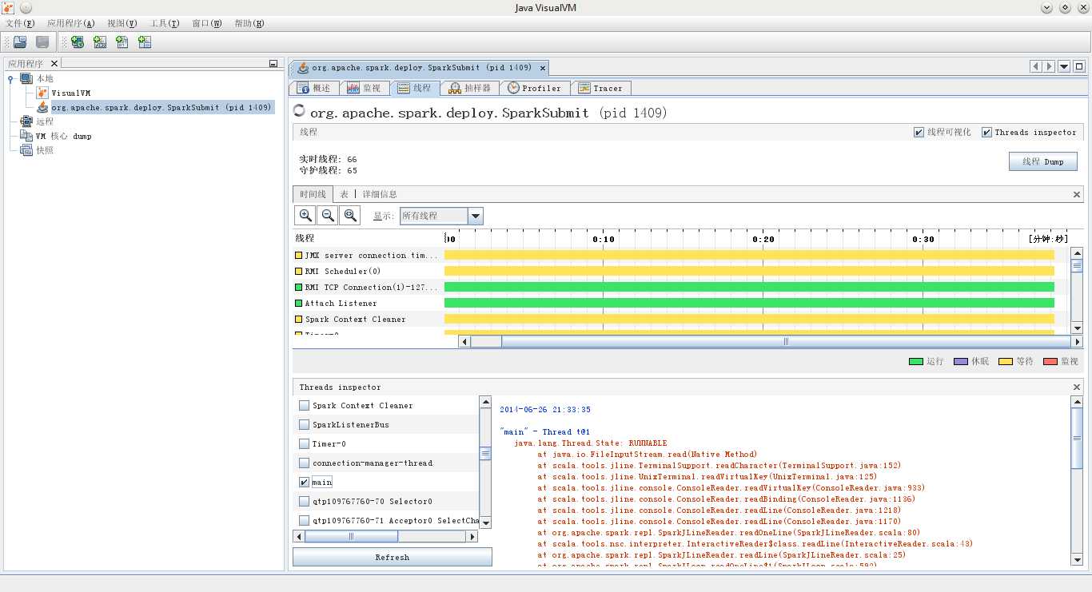The width and height of the screenshot is (1092, 592).
Task: Click the 快照 snapshots icon
Action: click(x=26, y=150)
